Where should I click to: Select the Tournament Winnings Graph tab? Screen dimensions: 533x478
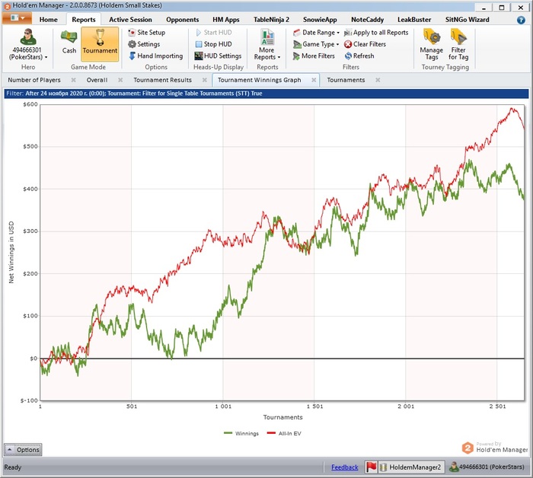click(260, 80)
